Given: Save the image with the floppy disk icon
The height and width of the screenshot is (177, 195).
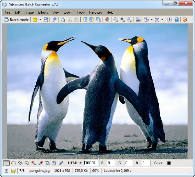Looking at the screenshot, I should [x=46, y=19].
